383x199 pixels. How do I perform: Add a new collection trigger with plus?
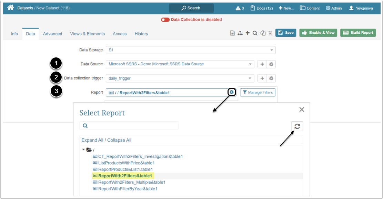click(x=262, y=78)
